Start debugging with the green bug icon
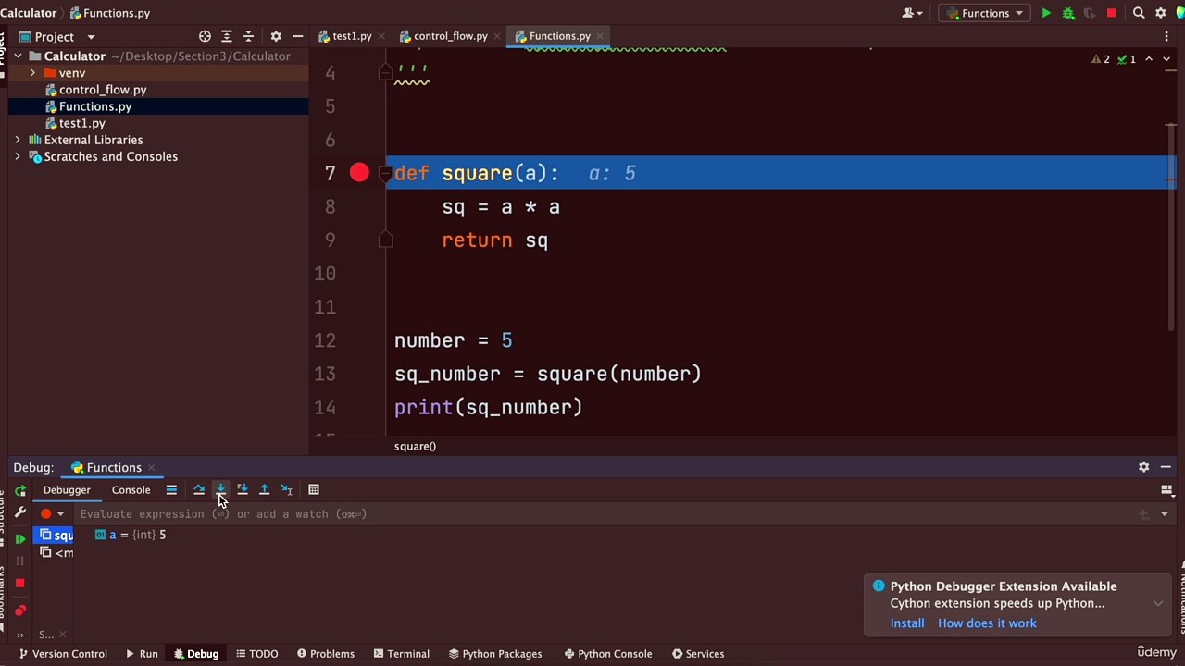The image size is (1185, 666). point(1068,13)
